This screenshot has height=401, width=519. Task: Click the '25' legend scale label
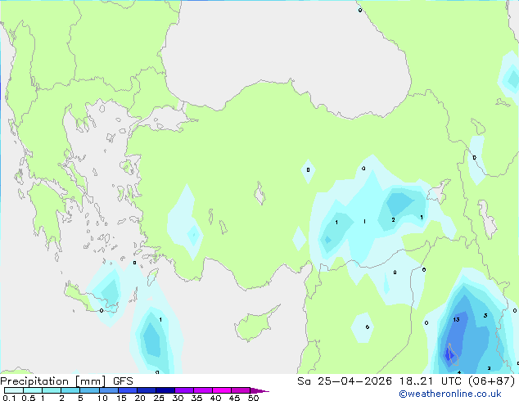coord(159,398)
